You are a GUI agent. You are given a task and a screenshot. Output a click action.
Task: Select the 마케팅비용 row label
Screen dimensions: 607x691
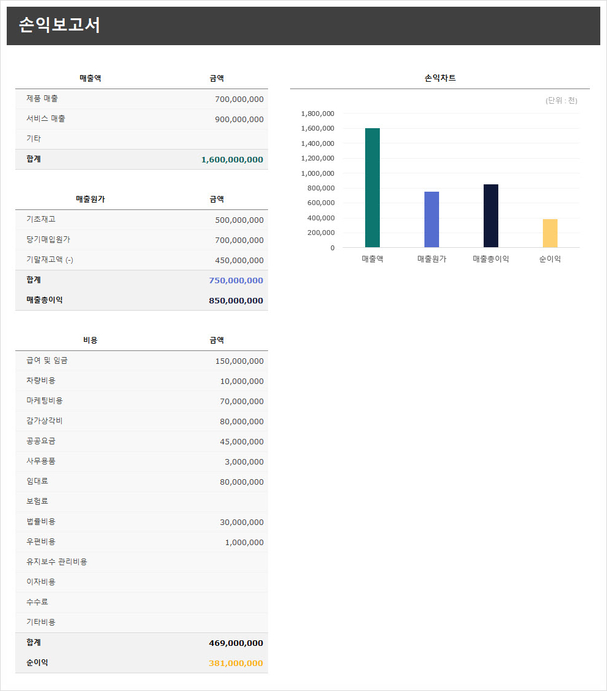coord(44,400)
